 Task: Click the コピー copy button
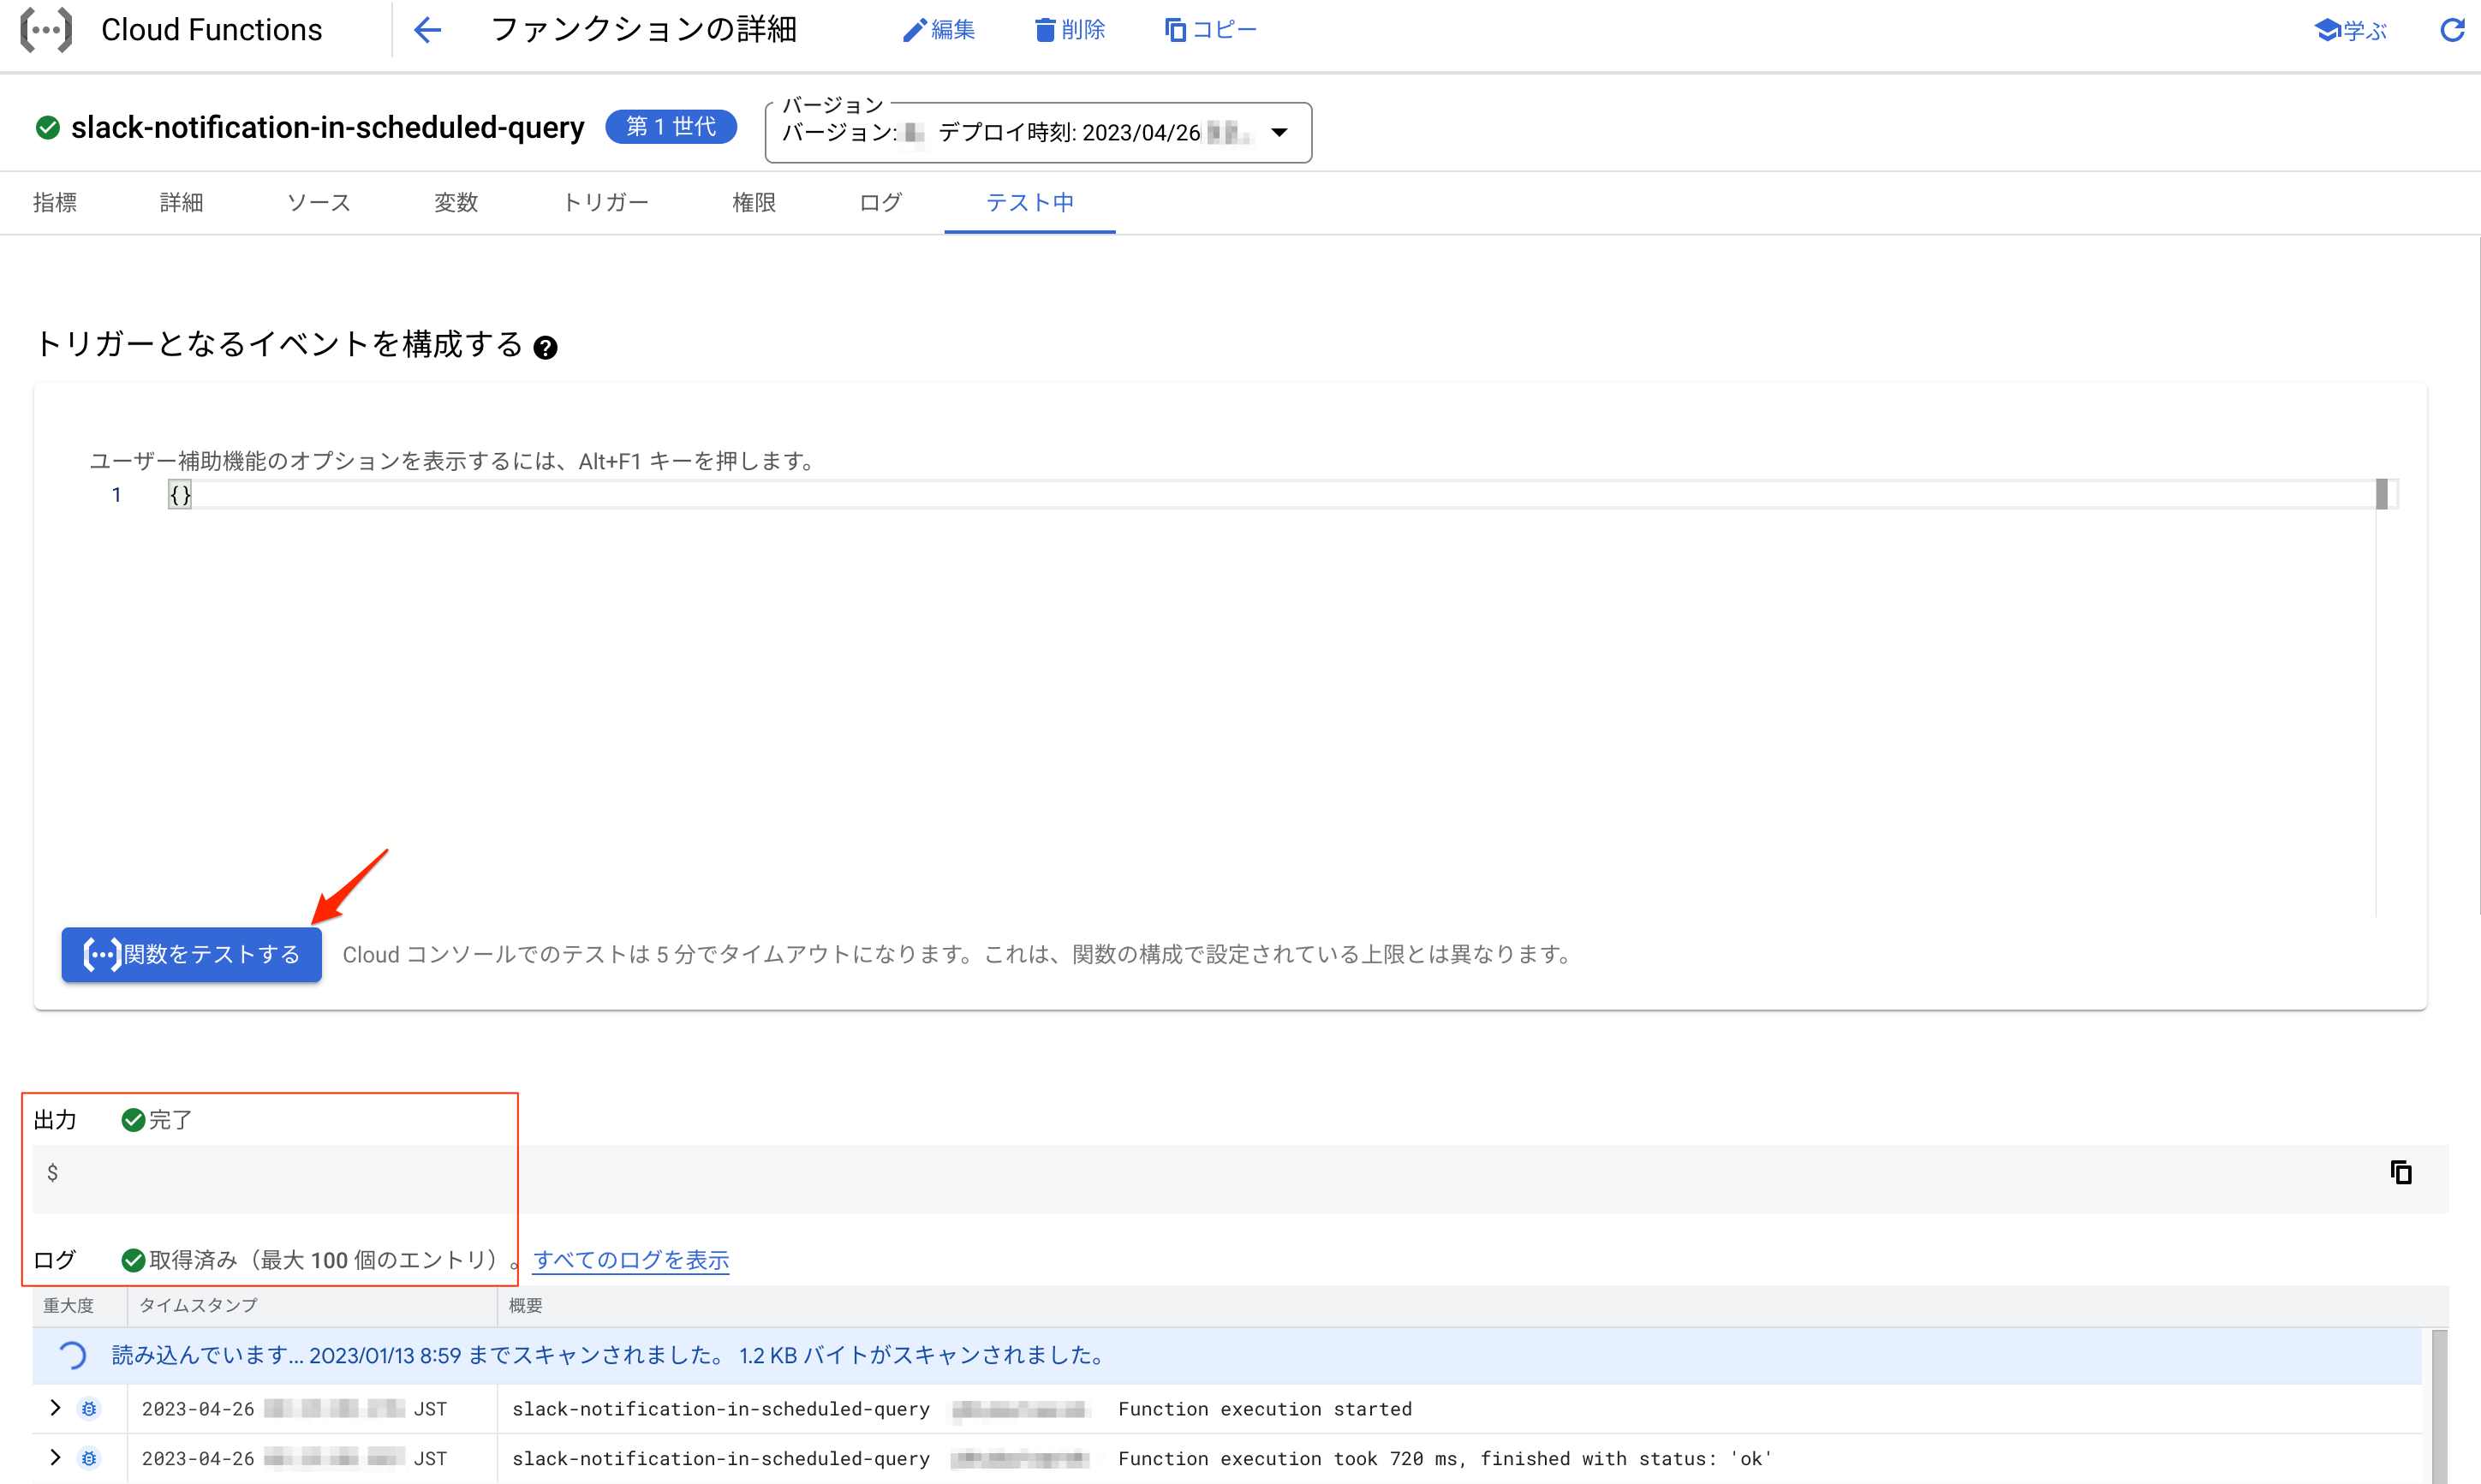[1210, 30]
